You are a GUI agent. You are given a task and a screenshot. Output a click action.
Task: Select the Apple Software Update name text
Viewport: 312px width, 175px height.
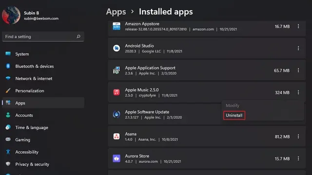pyautogui.click(x=147, y=112)
